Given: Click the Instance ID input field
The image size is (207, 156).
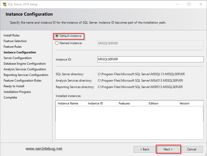Looking at the screenshot, I should 150,59.
